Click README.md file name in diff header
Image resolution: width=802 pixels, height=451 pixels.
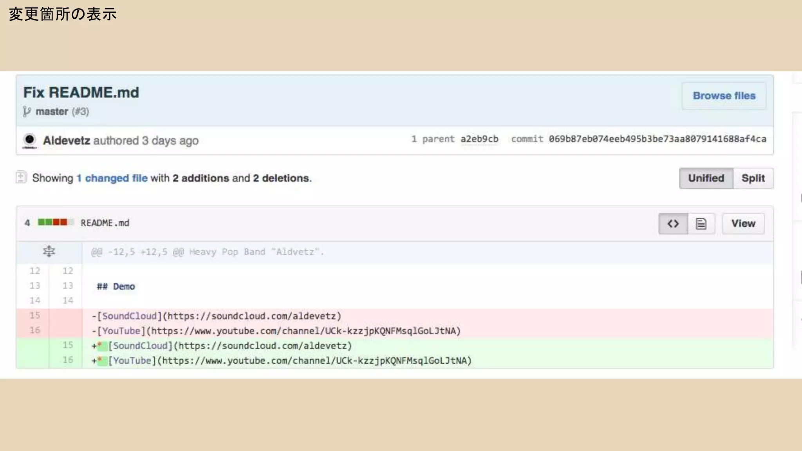pyautogui.click(x=105, y=223)
